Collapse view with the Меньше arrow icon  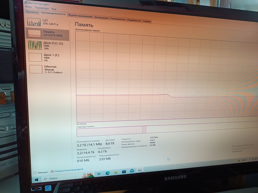click(x=35, y=173)
